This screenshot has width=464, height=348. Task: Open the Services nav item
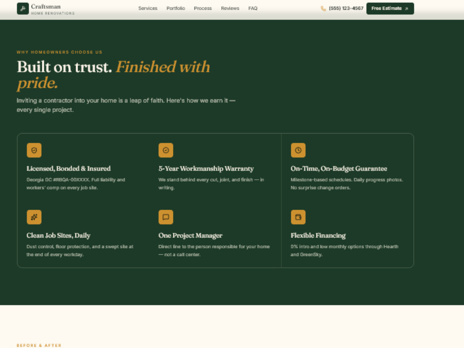148,8
